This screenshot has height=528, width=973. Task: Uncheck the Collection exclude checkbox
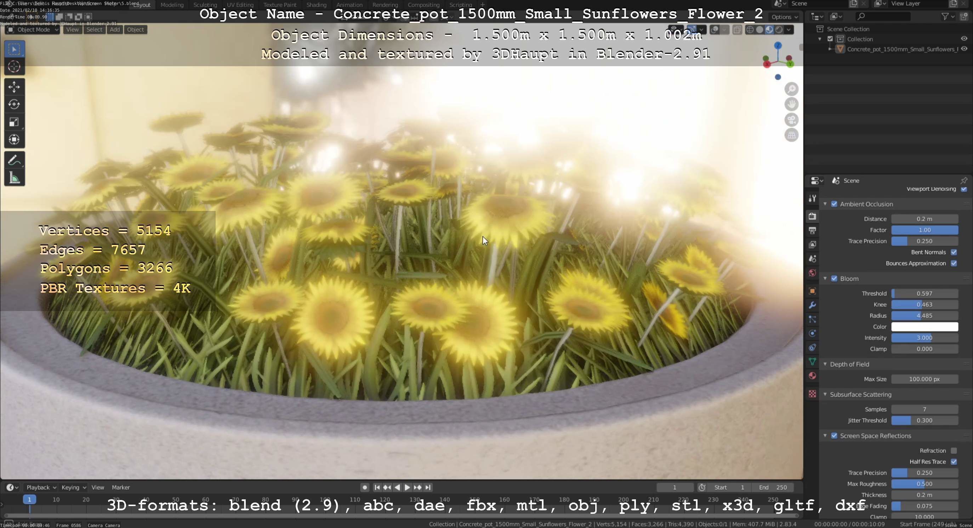point(830,39)
